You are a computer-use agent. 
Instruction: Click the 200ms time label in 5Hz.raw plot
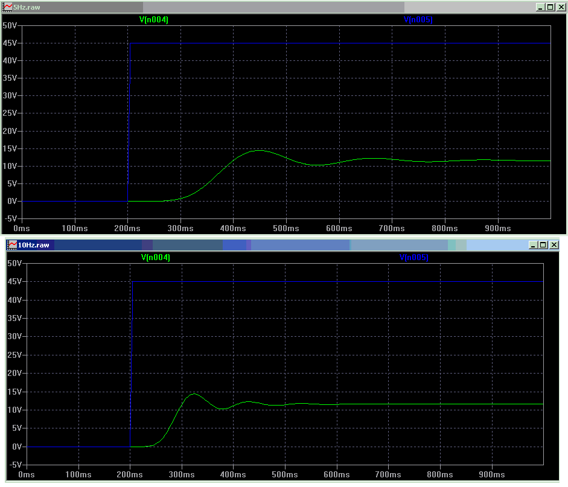127,229
